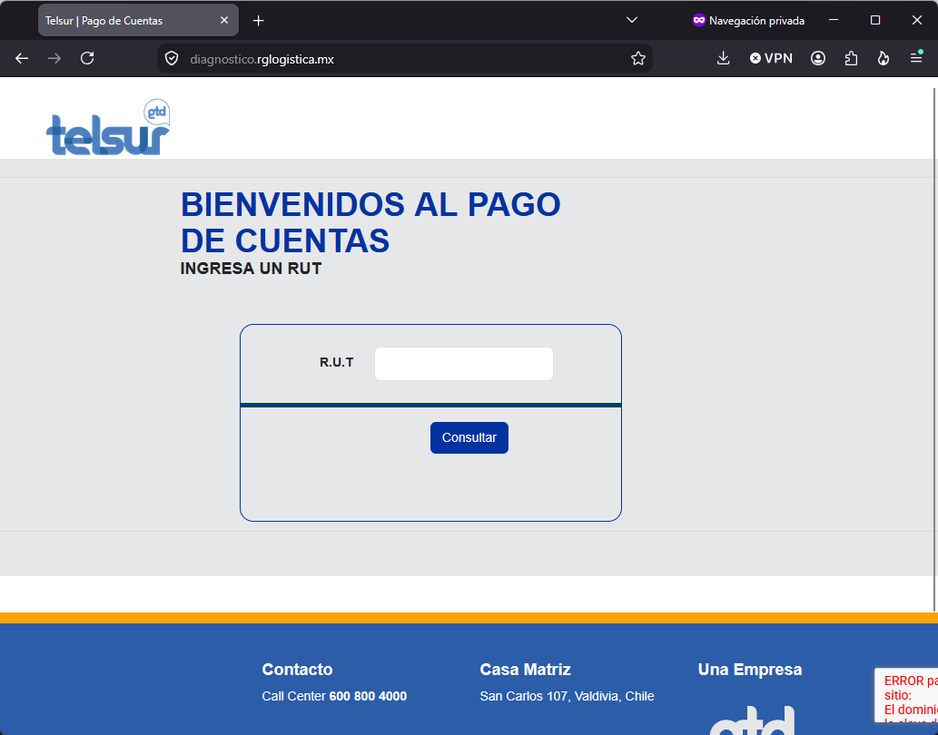Select the Telsur | Pago de Cuentas tab

click(x=138, y=20)
